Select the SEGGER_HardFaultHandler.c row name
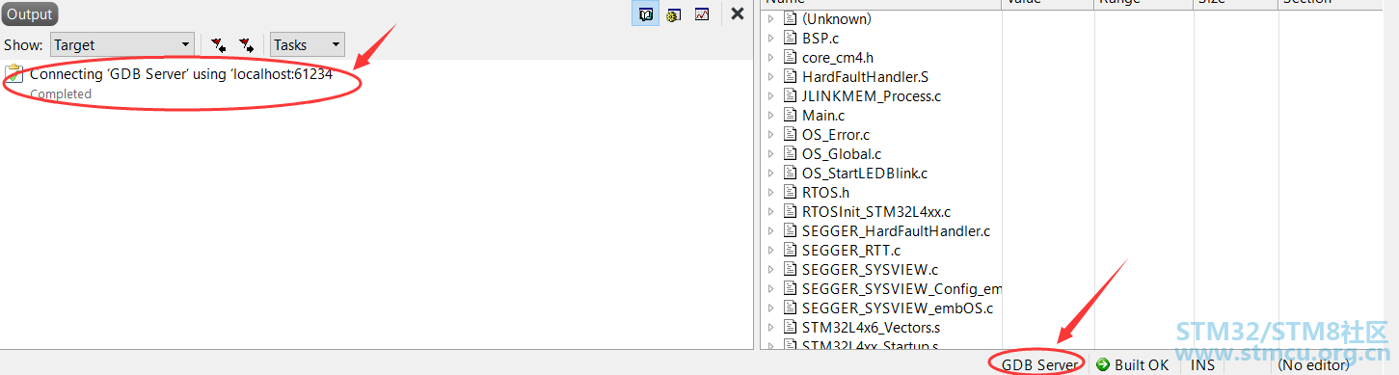 coord(896,230)
